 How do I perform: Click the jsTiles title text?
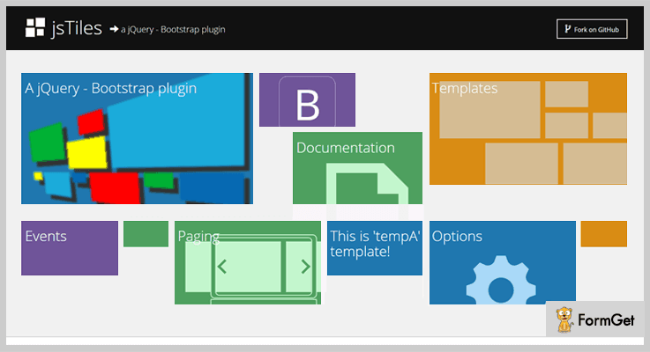76,28
